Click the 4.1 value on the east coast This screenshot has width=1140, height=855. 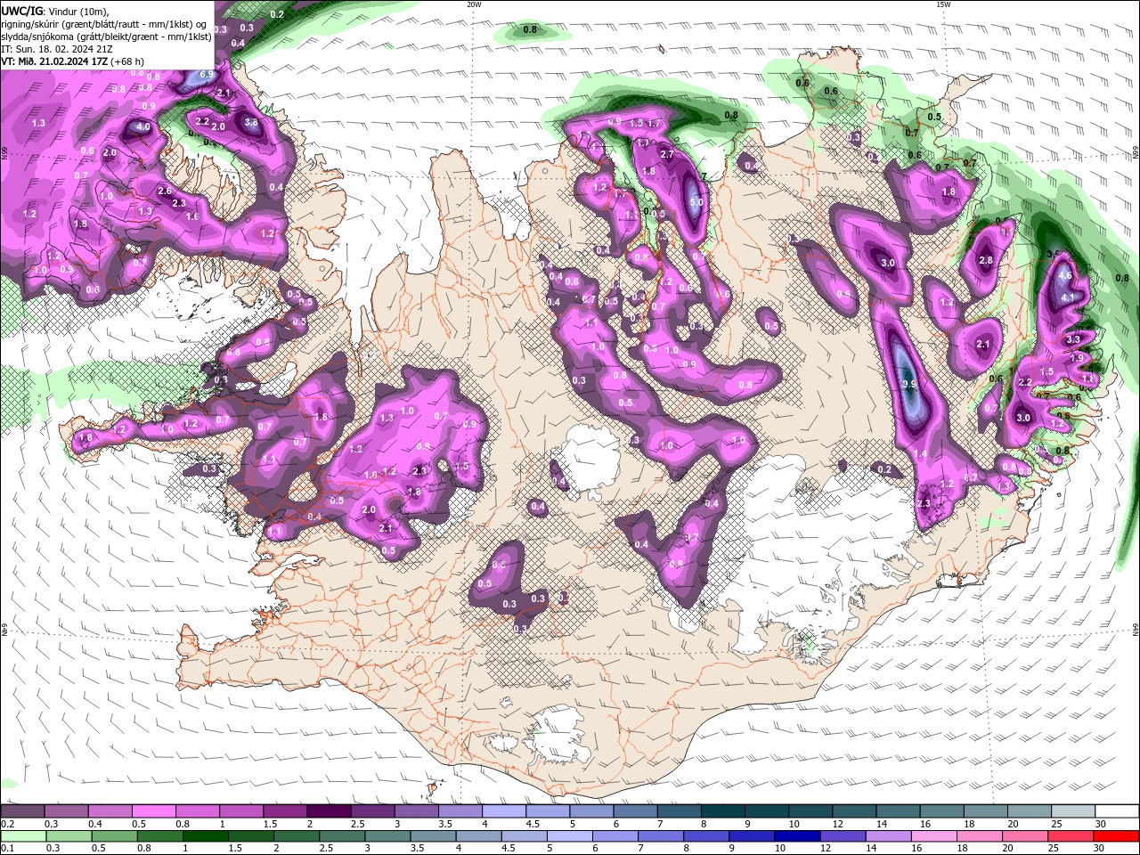[x=1068, y=297]
